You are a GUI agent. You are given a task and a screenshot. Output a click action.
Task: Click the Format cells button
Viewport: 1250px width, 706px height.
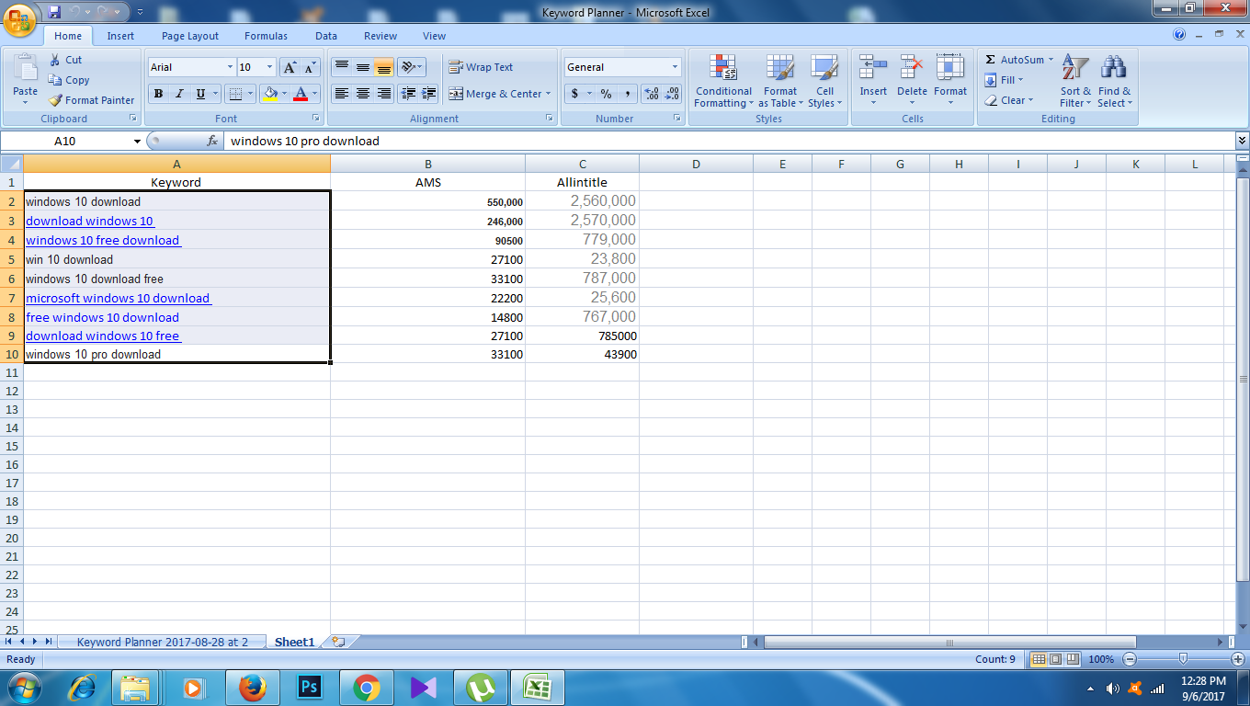point(950,81)
